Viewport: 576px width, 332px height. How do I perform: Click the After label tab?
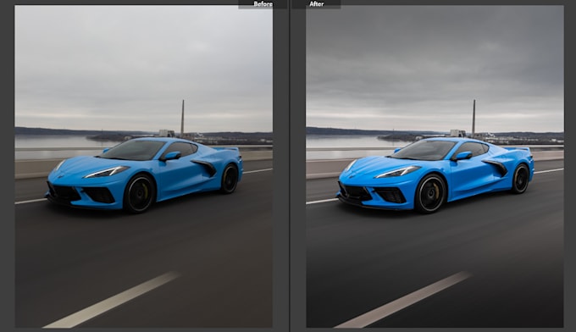[316, 4]
